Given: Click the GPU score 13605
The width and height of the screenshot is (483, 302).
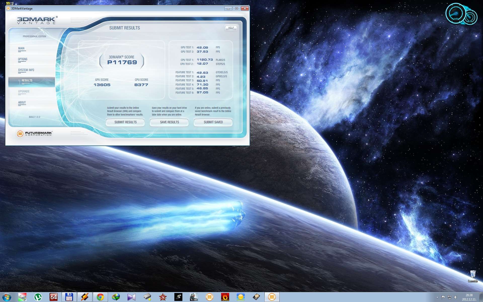Looking at the screenshot, I should tap(102, 85).
